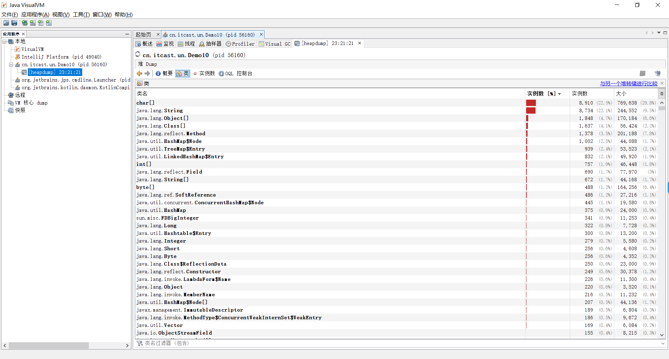Screen dimensions: 669x359
Task: Click the column chooser icon in table header
Action: [661, 93]
